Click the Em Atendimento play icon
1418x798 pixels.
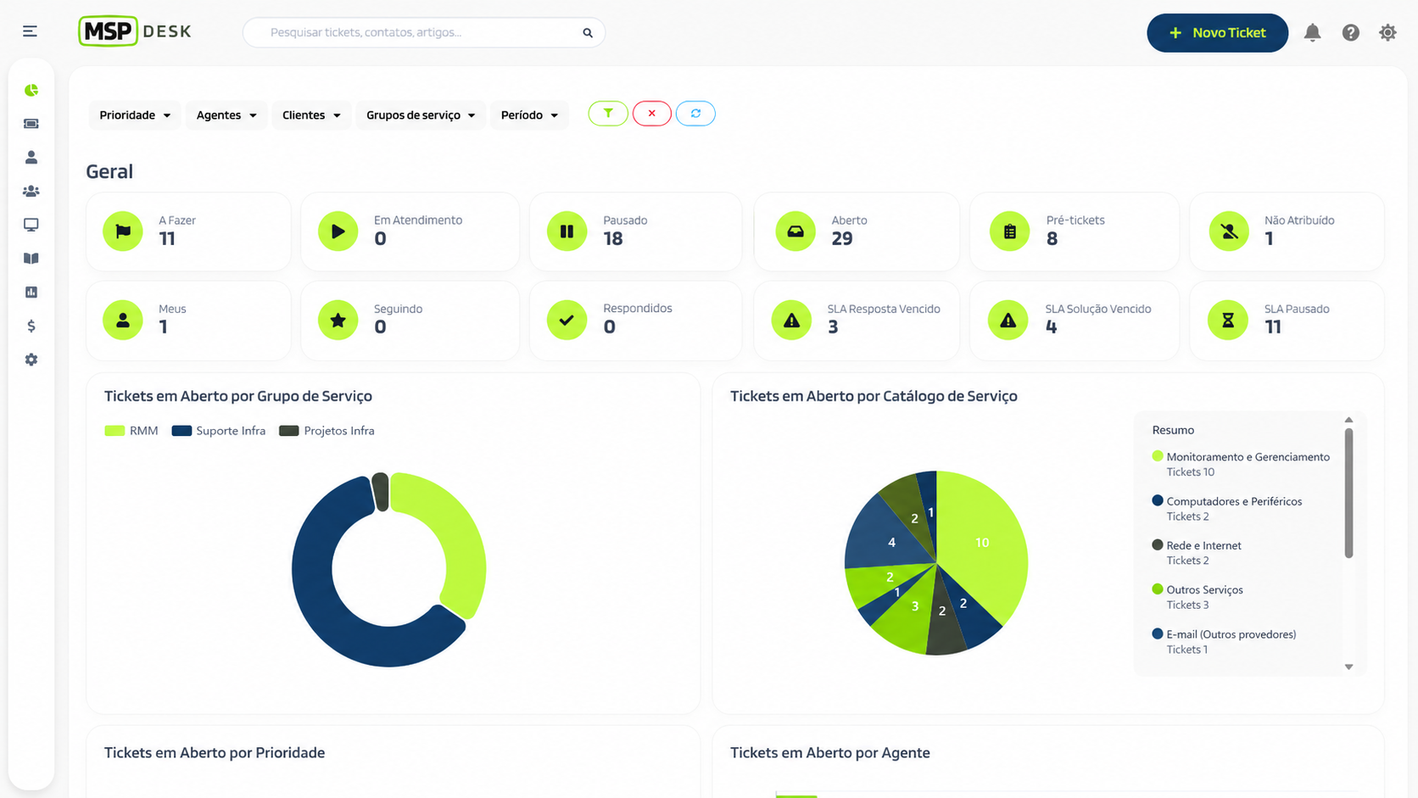pyautogui.click(x=338, y=232)
